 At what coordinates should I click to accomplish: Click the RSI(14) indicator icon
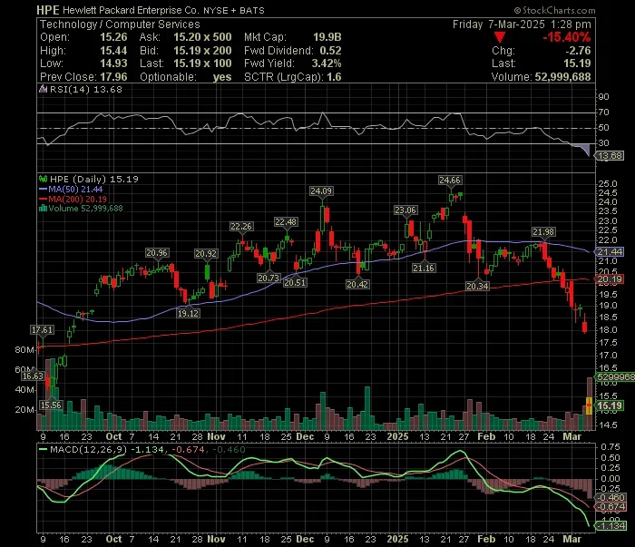pyautogui.click(x=43, y=89)
